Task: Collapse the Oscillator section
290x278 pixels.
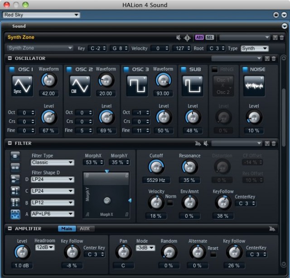Action: coord(10,59)
